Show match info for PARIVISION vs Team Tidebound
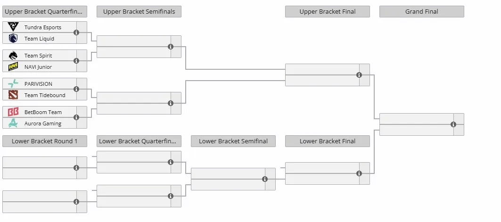The height and width of the screenshot is (222, 501). point(76,89)
